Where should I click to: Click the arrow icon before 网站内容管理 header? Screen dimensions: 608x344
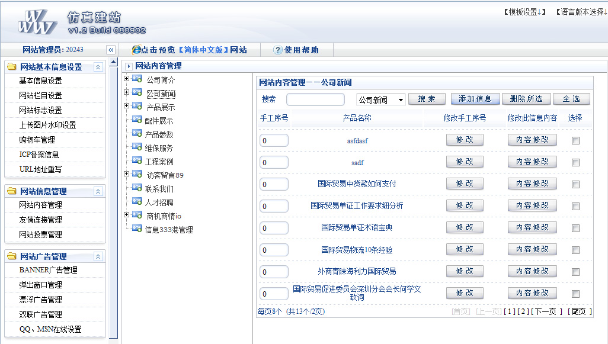click(129, 66)
